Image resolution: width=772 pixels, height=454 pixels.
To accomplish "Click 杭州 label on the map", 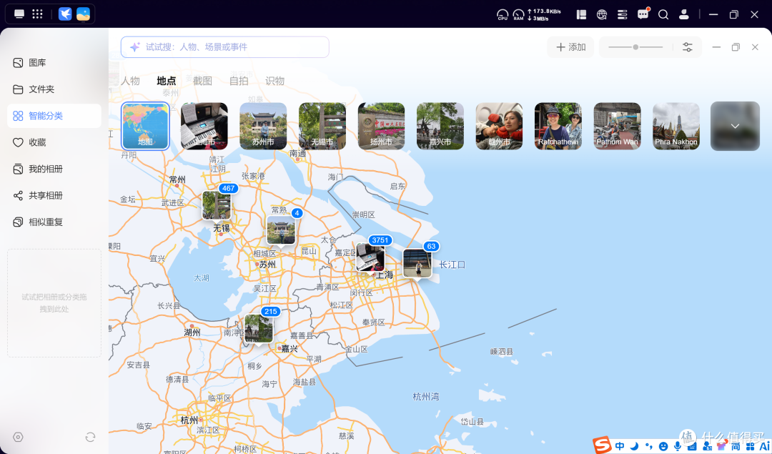I will tap(189, 420).
